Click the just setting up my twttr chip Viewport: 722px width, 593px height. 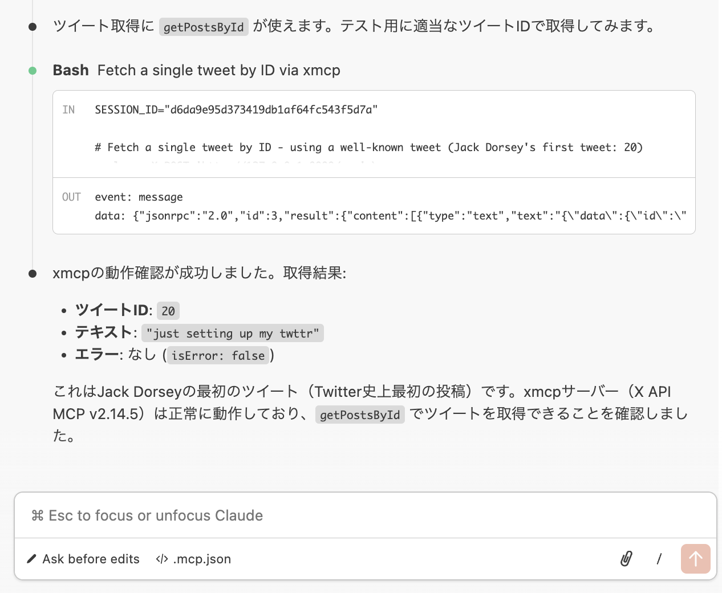coord(232,333)
